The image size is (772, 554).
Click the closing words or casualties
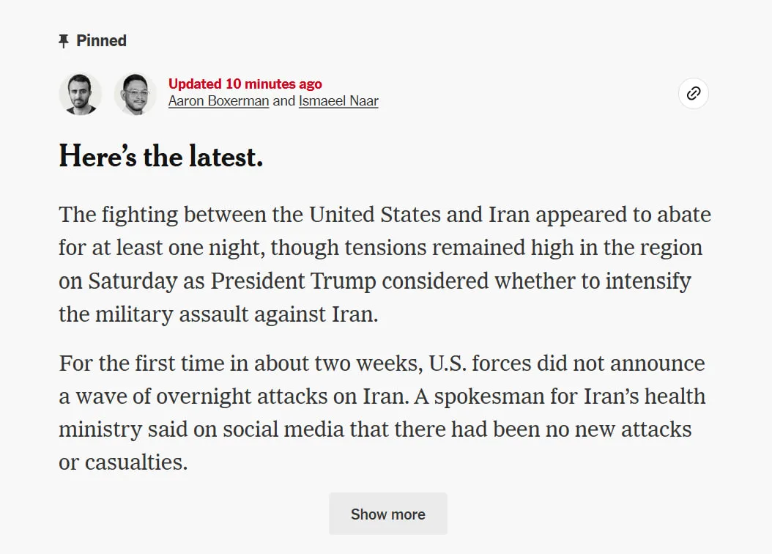[123, 462]
